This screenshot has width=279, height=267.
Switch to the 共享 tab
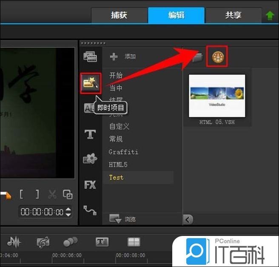tap(233, 15)
